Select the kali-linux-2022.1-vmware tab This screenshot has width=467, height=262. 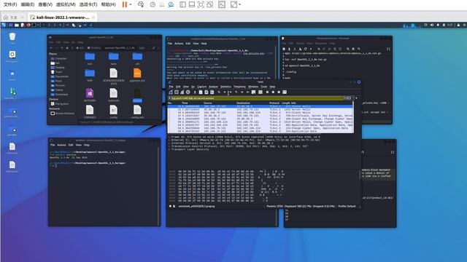tap(63, 17)
